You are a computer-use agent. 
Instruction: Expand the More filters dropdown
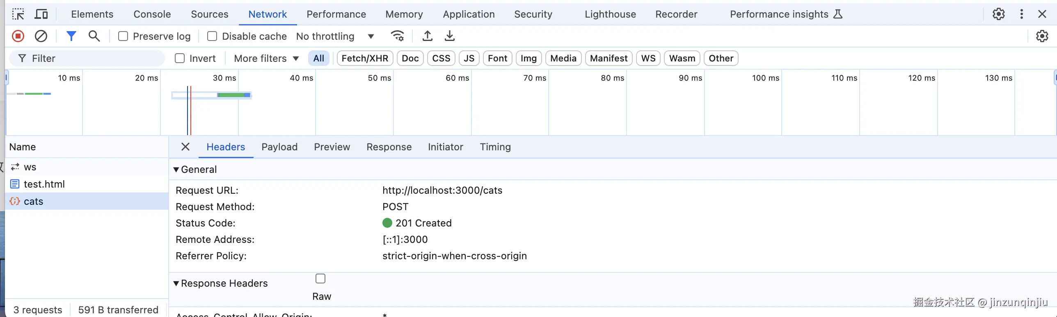pos(266,59)
